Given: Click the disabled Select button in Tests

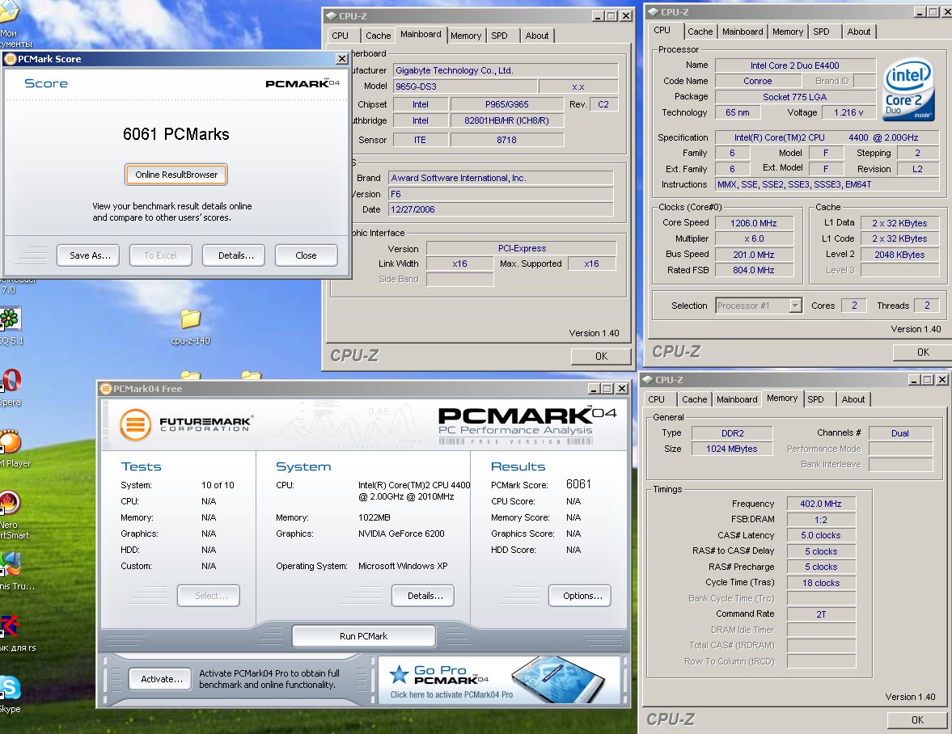Looking at the screenshot, I should [208, 596].
